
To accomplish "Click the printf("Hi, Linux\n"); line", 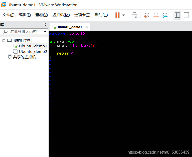I will point(79,45).
